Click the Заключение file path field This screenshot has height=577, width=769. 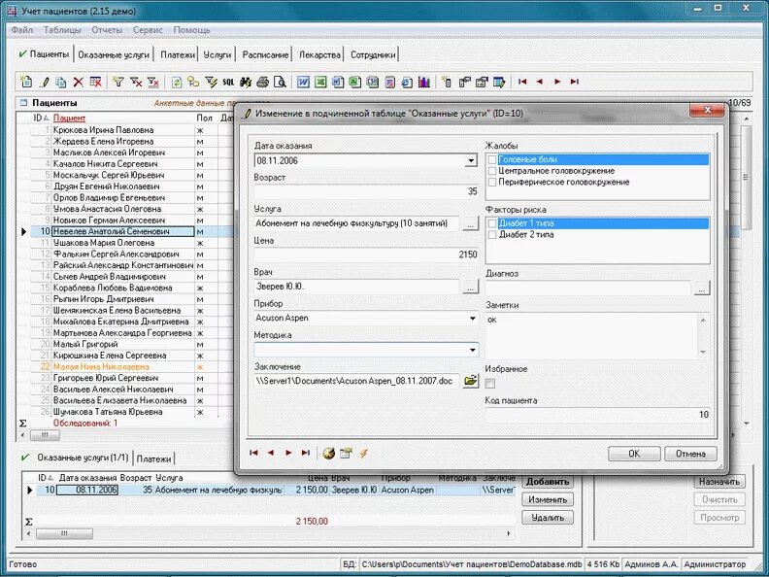click(x=356, y=381)
